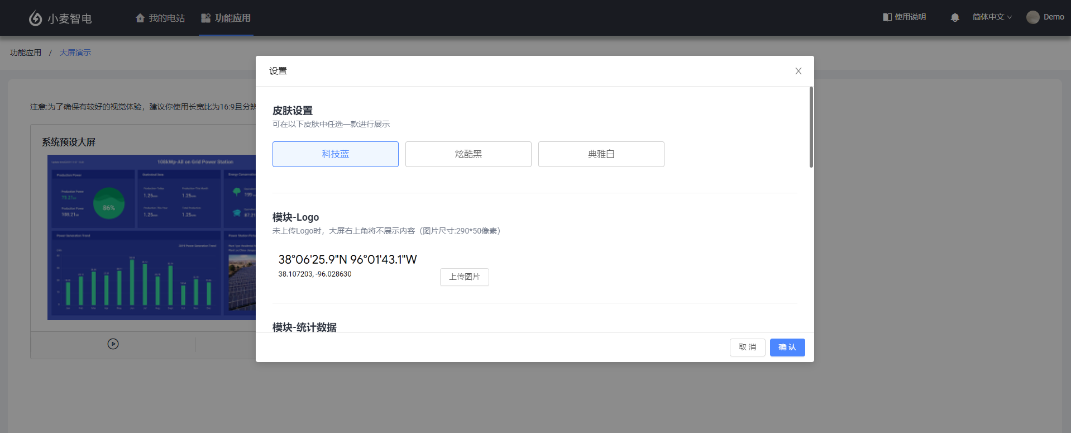The image size is (1071, 433).
Task: Close the 设置 dialog with X
Action: click(798, 71)
